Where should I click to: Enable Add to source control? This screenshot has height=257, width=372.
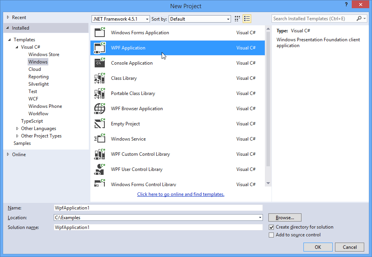[x=271, y=235]
